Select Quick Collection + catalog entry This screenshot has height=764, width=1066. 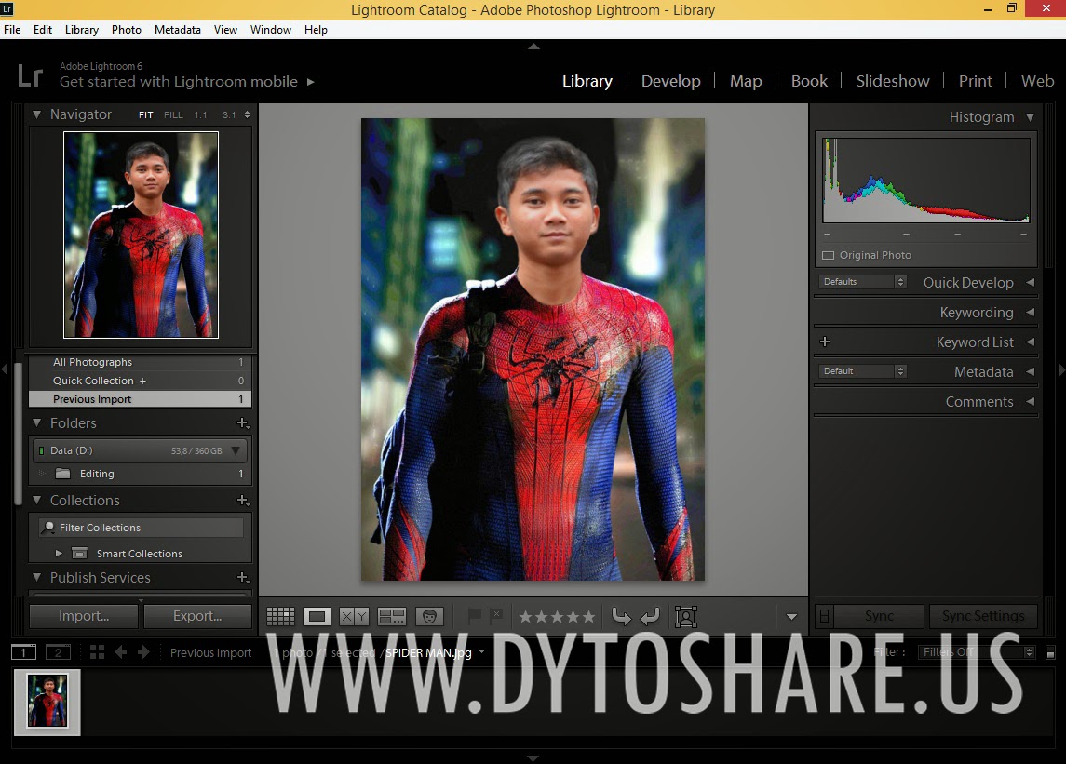coord(140,381)
